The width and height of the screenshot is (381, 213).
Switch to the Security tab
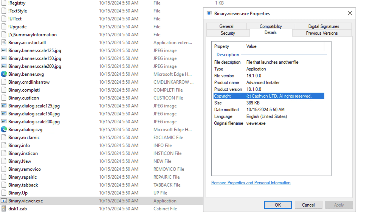coord(228,33)
